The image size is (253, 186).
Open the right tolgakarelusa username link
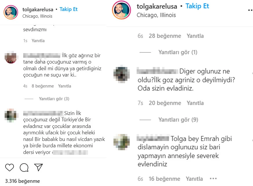[157, 6]
